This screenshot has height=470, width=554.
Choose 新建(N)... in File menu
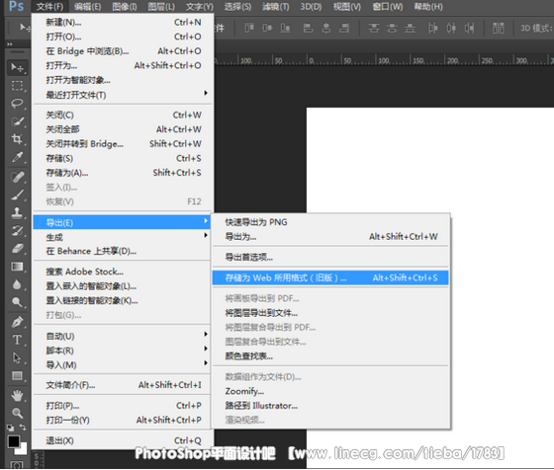[x=123, y=22]
